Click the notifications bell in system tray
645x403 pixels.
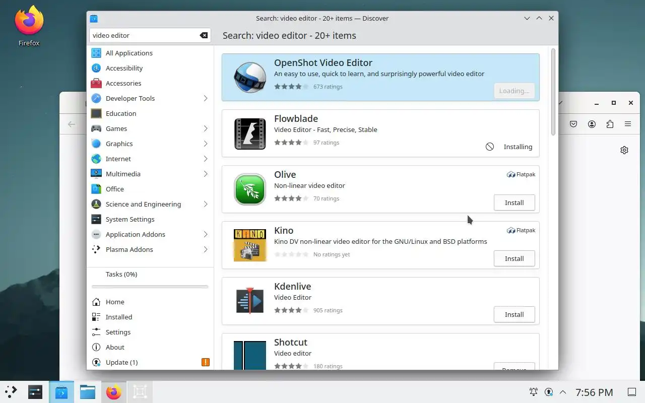(533, 392)
